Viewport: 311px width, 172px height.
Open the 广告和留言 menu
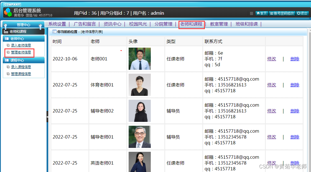coord(85,24)
